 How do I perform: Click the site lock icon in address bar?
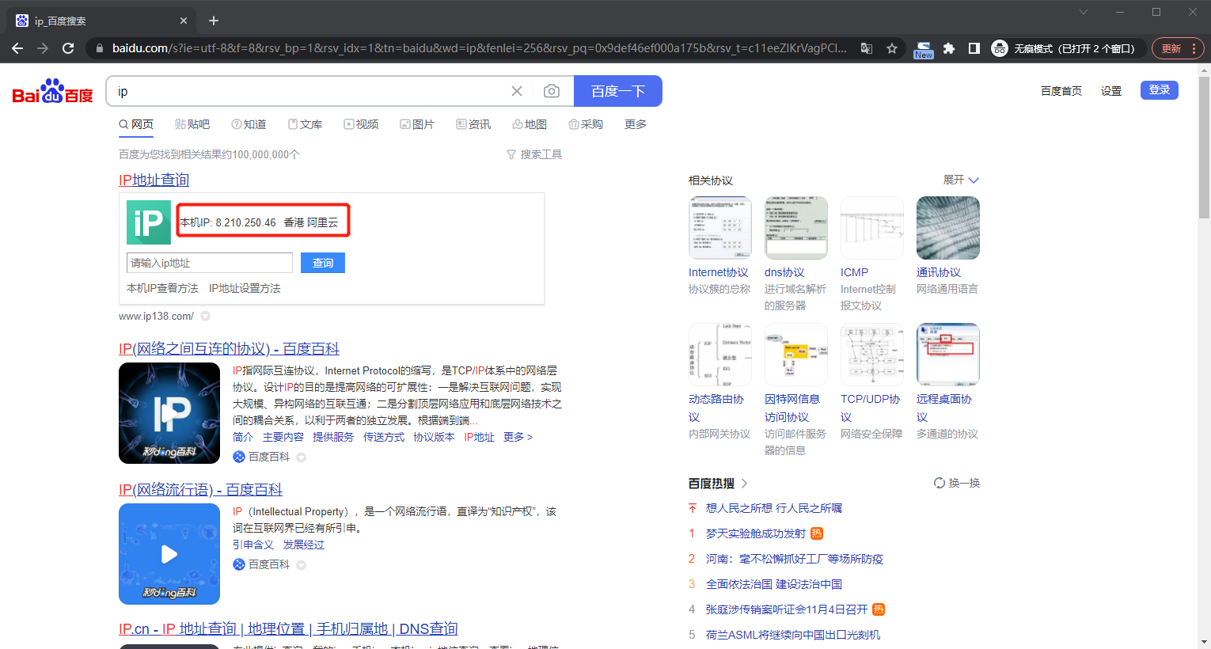coord(99,48)
